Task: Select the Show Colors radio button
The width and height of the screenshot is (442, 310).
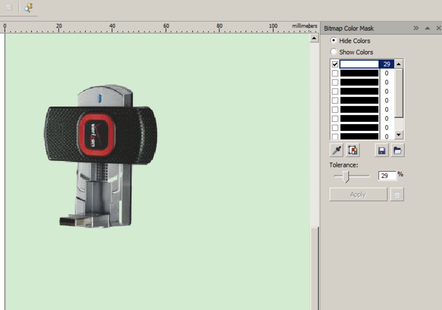Action: tap(333, 52)
